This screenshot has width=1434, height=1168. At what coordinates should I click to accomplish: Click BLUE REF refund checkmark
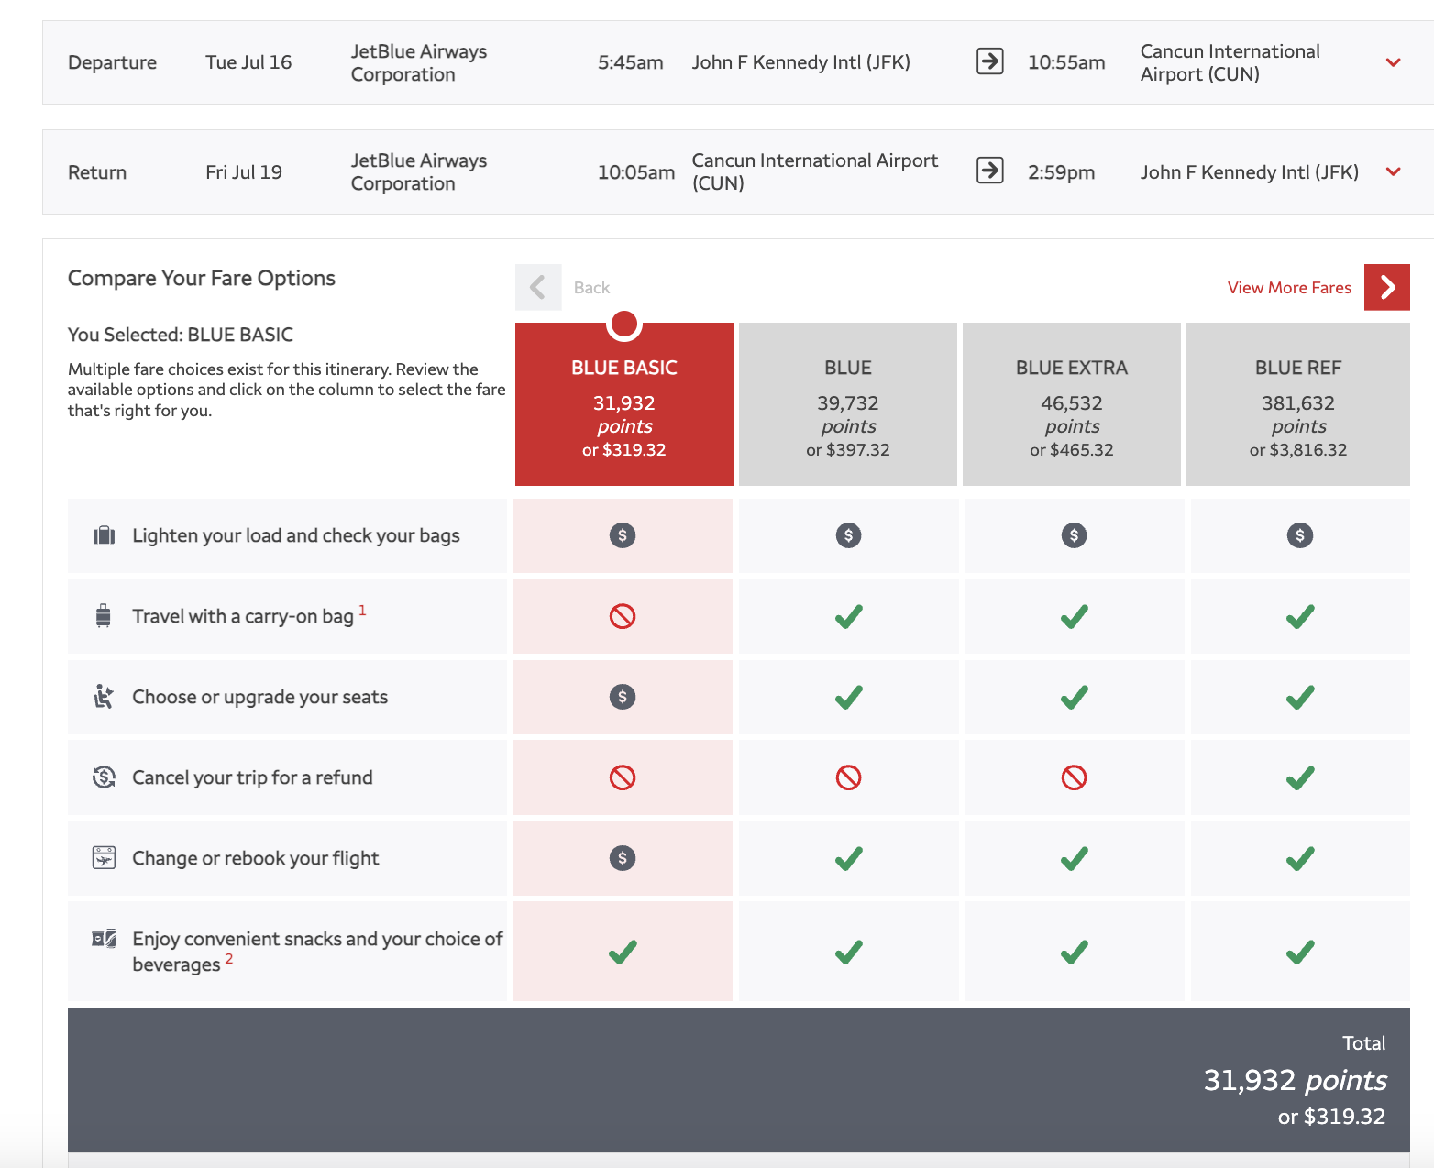coord(1299,777)
